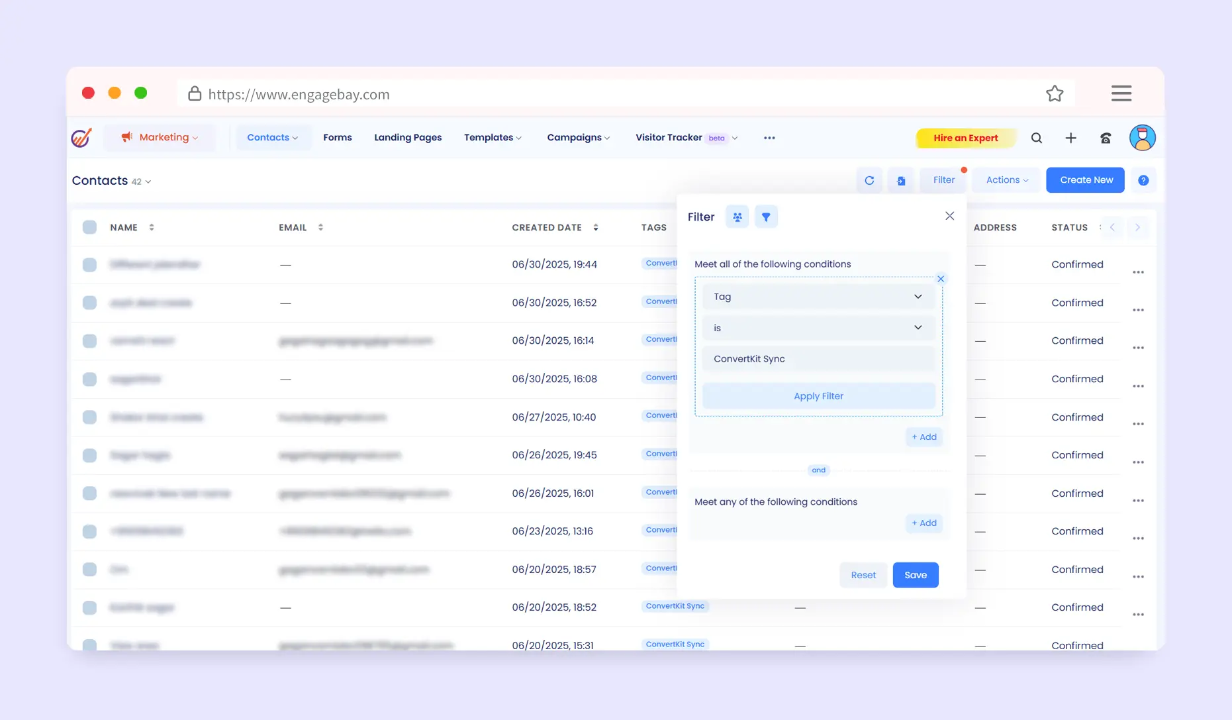Add condition under 'Meet any' section
This screenshot has height=720, width=1232.
pos(924,523)
